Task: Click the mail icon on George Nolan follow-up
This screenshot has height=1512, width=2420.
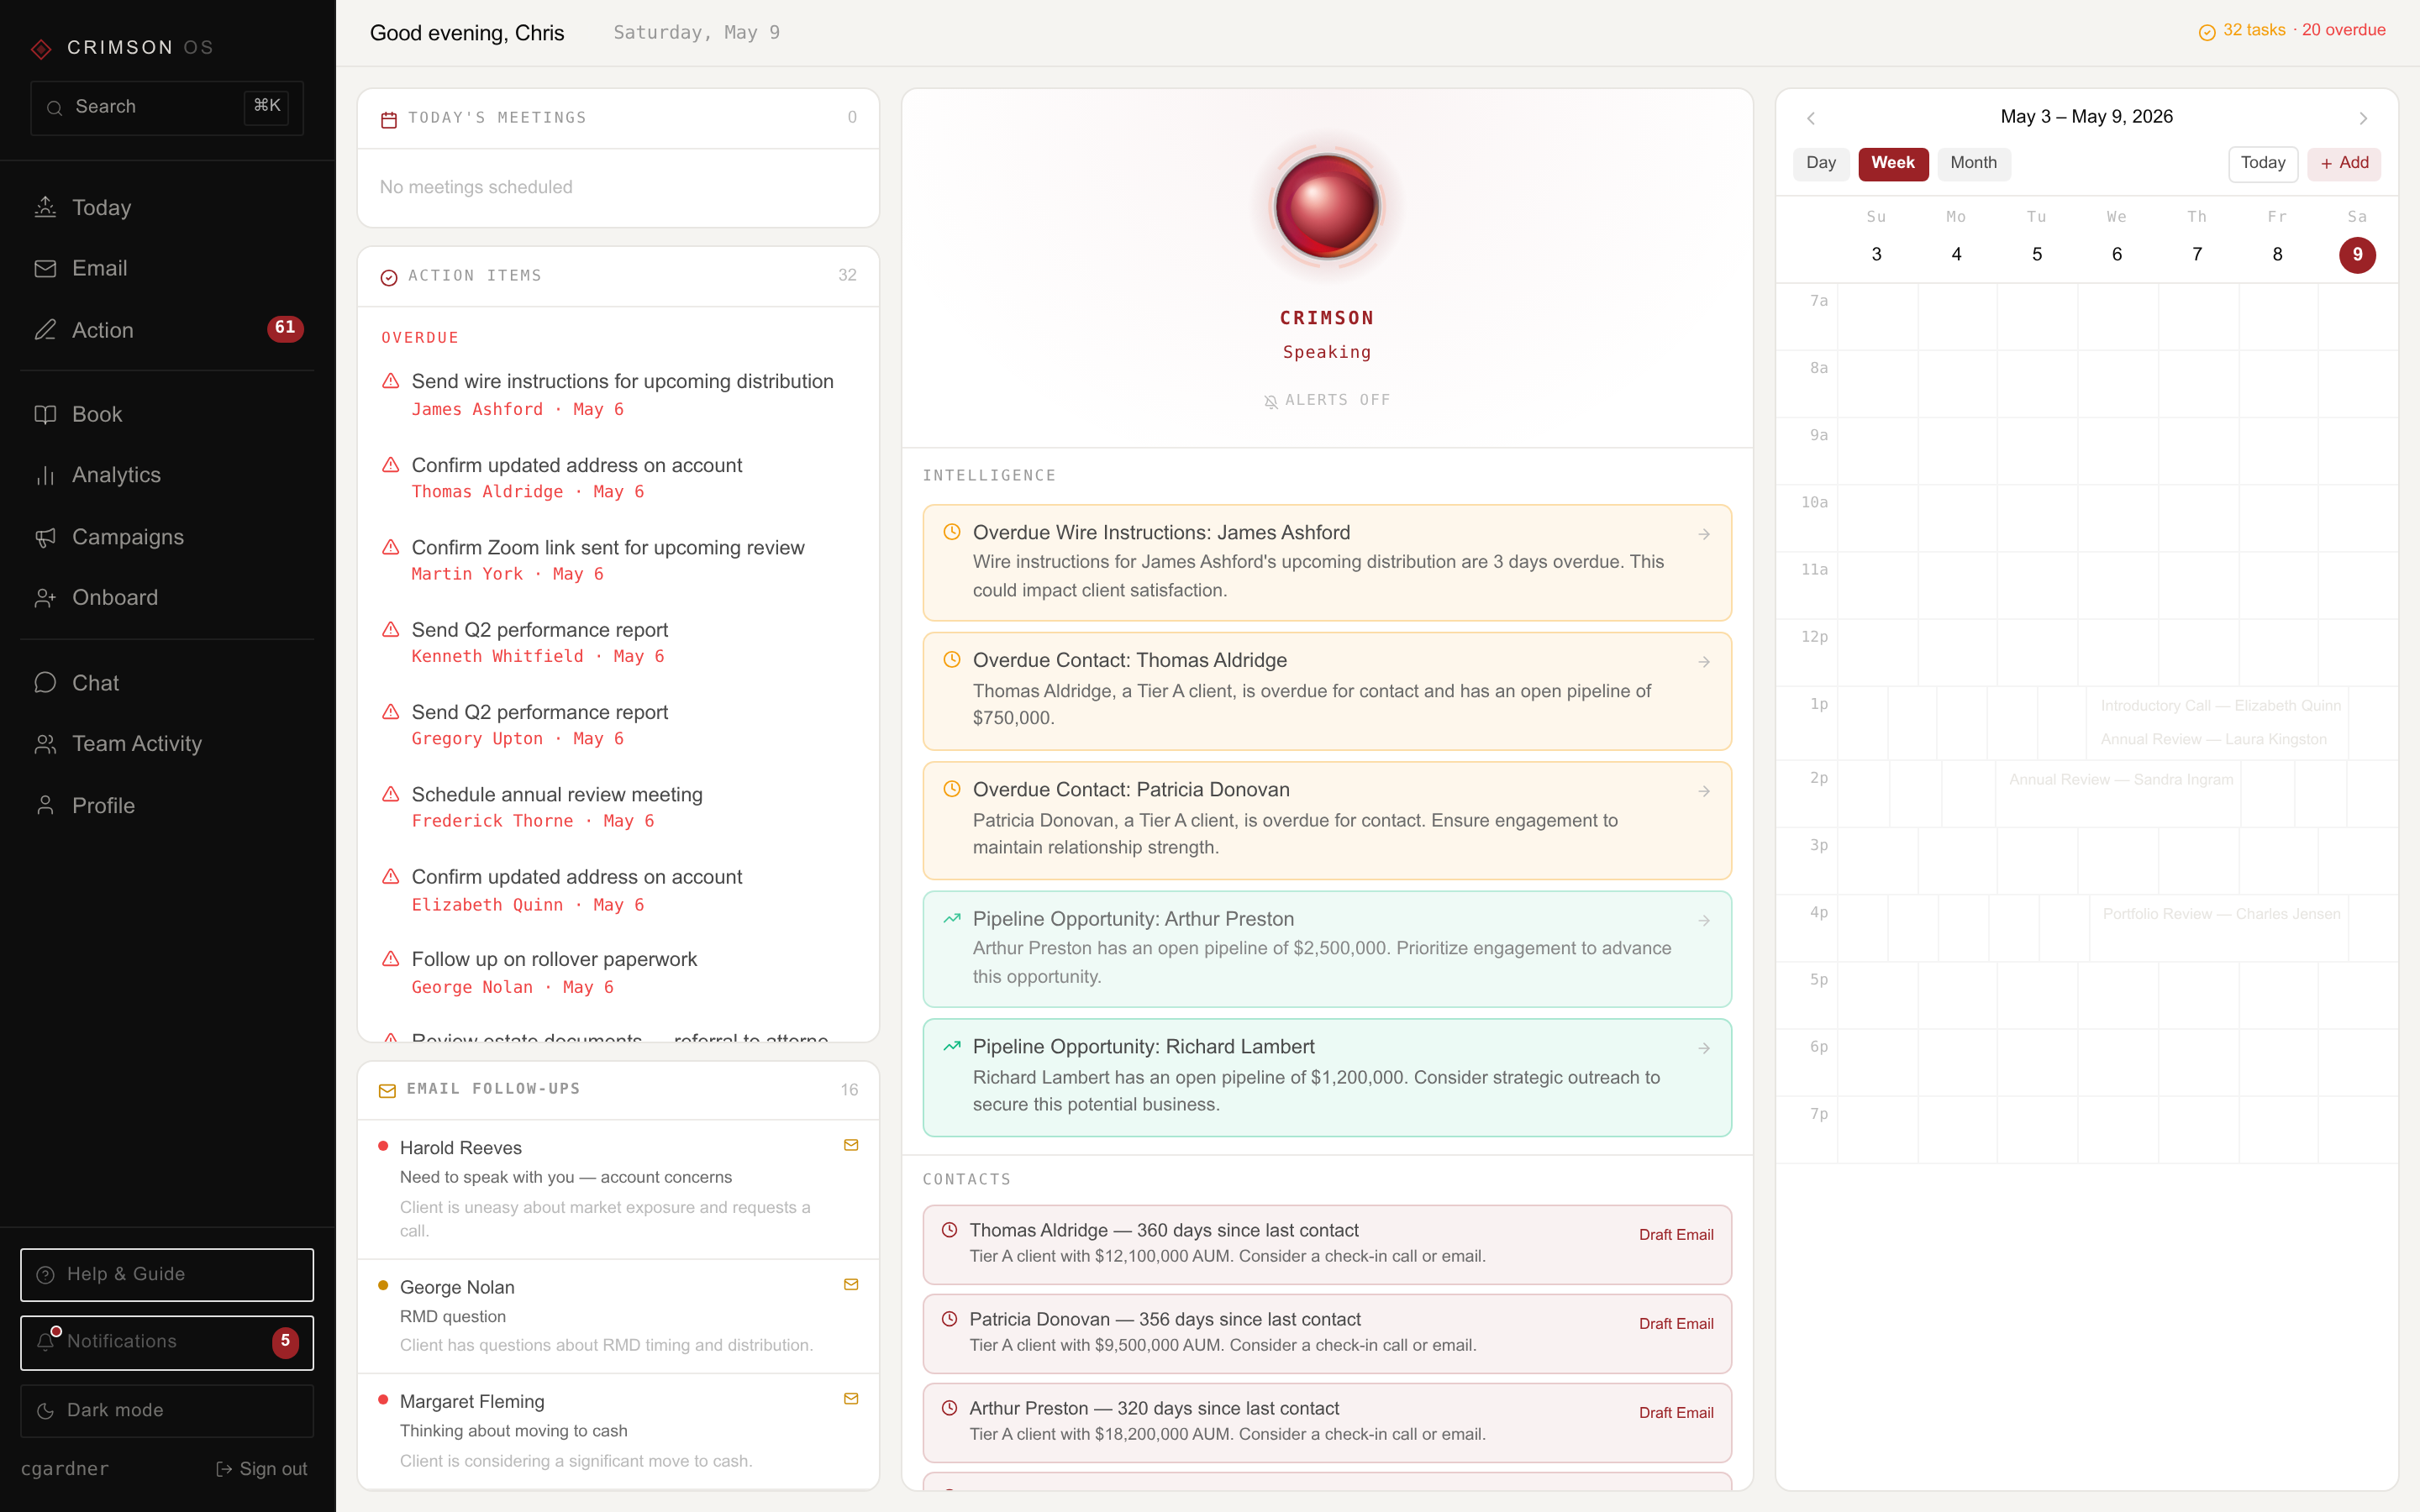Action: [x=851, y=1285]
